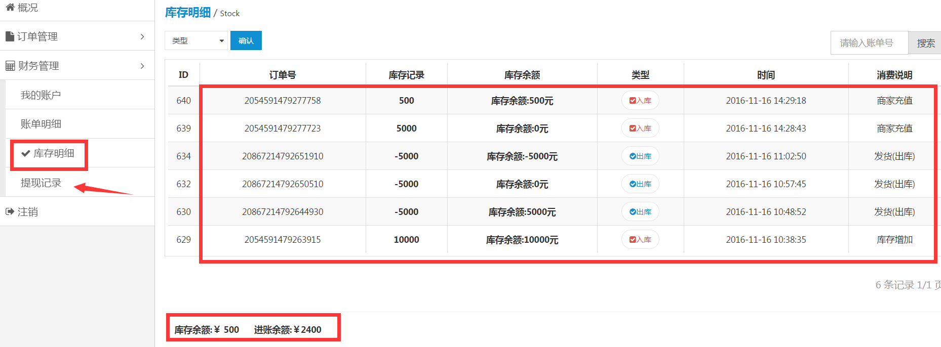This screenshot has width=941, height=347.
Task: Click the 出库 badge in row 632
Action: (x=640, y=184)
